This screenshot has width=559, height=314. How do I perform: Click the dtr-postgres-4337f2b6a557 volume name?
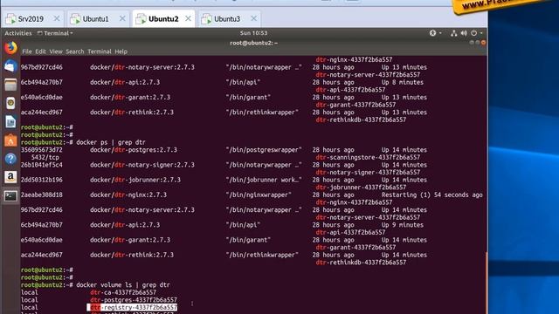tap(134, 300)
